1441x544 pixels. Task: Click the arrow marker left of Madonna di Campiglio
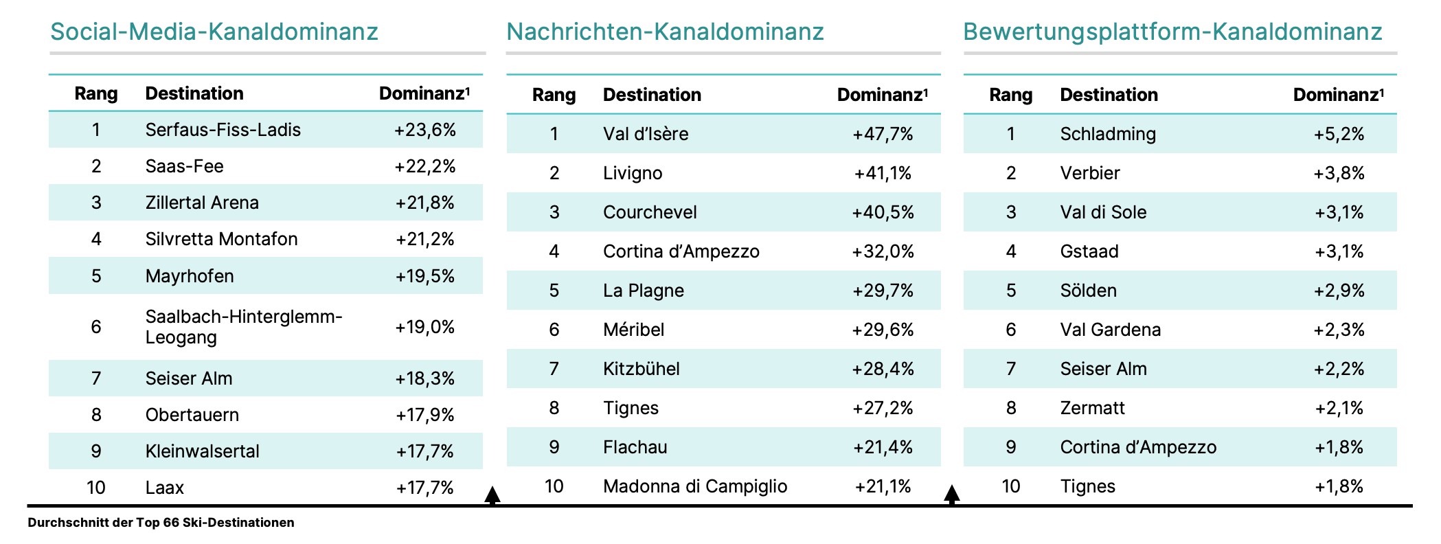coord(492,495)
